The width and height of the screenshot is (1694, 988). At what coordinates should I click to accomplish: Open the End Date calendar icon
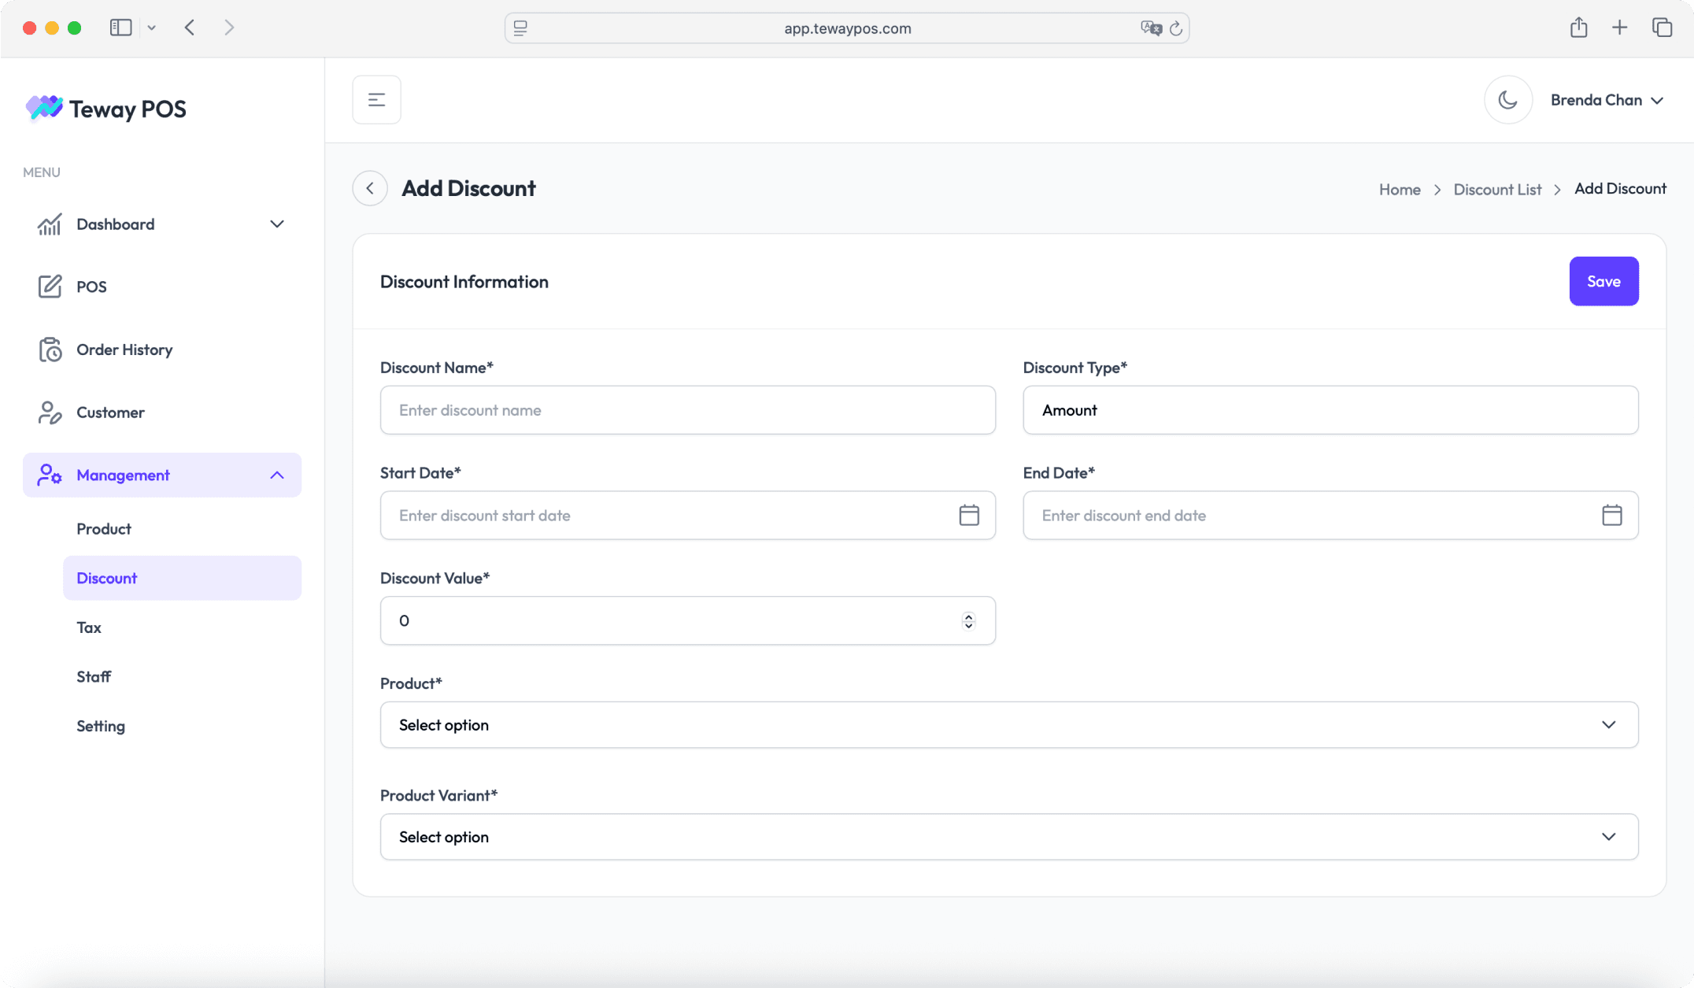(1611, 515)
